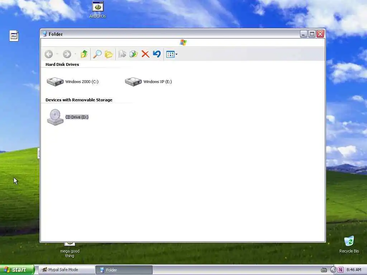Click the OneNote N tray icon
Viewport: 367px width, 275px height.
tap(340, 270)
